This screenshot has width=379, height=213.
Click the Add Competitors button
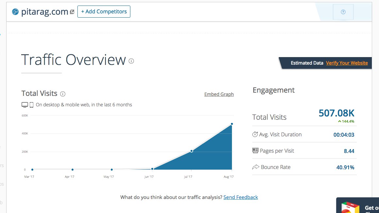pyautogui.click(x=104, y=11)
